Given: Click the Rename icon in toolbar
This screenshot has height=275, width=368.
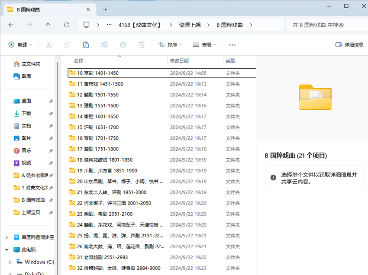Looking at the screenshot, I should click(x=104, y=45).
